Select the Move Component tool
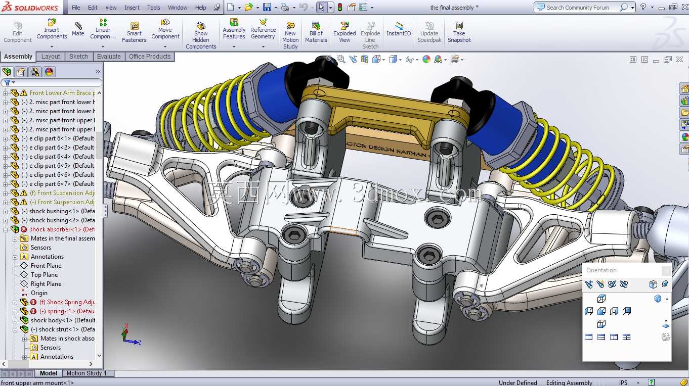The image size is (689, 386). click(165, 29)
